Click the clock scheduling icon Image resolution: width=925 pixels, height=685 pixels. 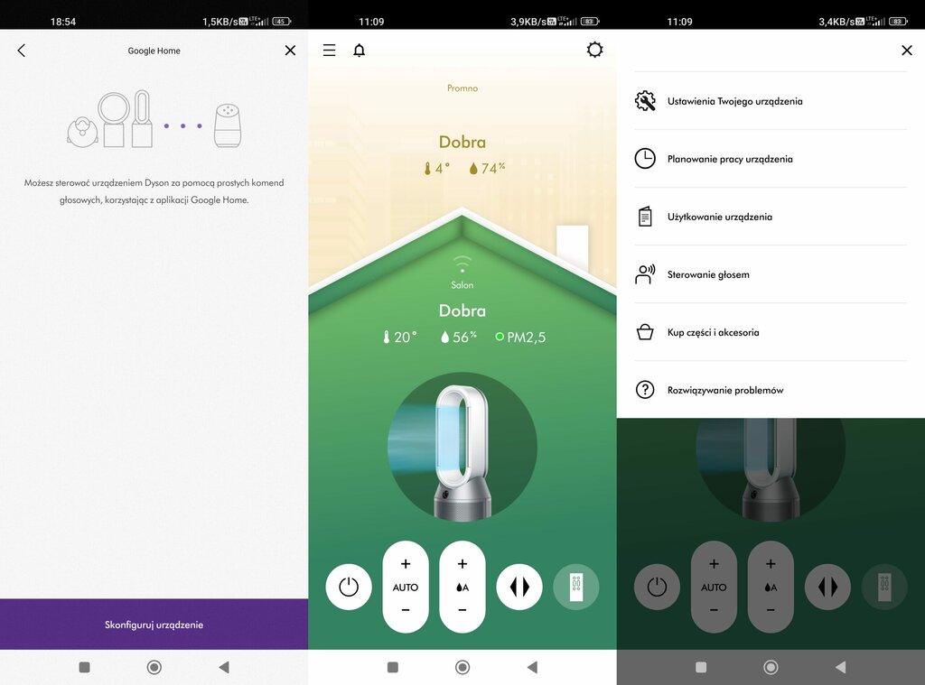pos(645,159)
